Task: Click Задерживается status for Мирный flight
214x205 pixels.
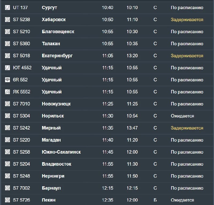Action: [187, 128]
